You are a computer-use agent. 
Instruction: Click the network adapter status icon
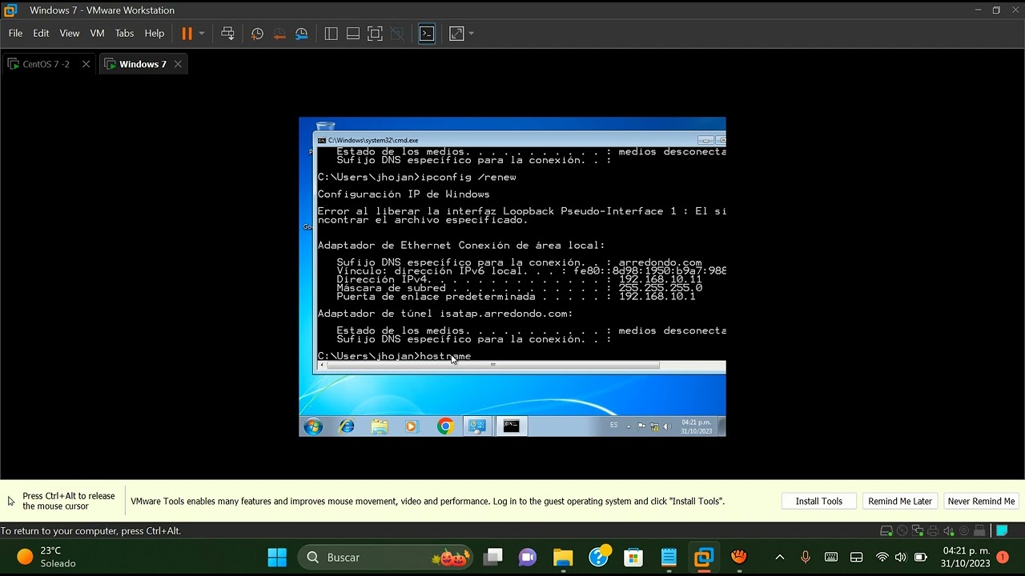918,531
